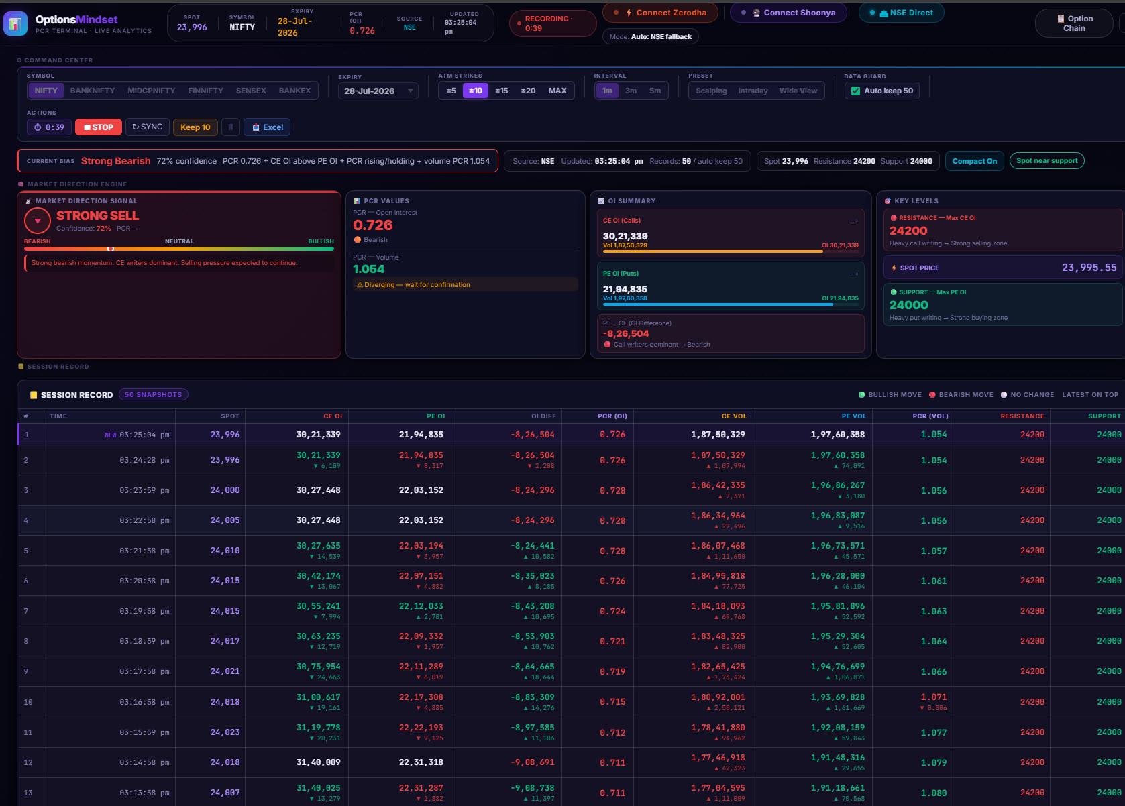Apply the Intraday preset
The height and width of the screenshot is (806, 1125).
coord(753,91)
